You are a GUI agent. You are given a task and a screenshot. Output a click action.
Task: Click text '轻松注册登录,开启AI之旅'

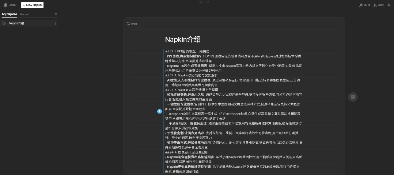point(185,95)
